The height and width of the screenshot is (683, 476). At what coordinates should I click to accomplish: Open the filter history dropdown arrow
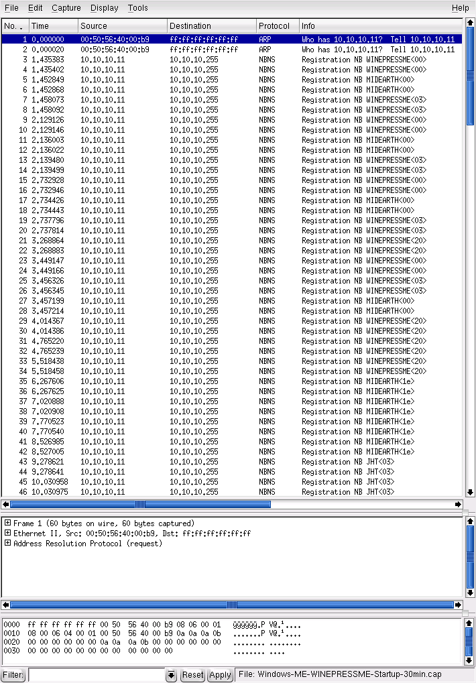[x=171, y=675]
